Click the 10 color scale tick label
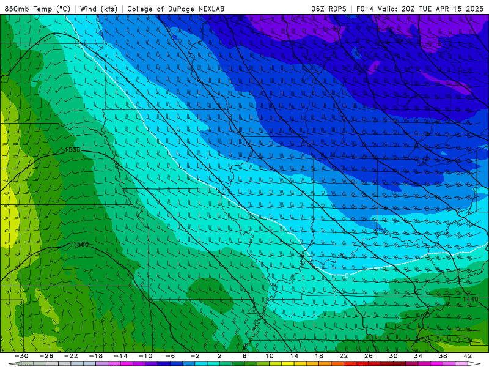Image resolution: width=489 pixels, height=367 pixels. tap(270, 356)
